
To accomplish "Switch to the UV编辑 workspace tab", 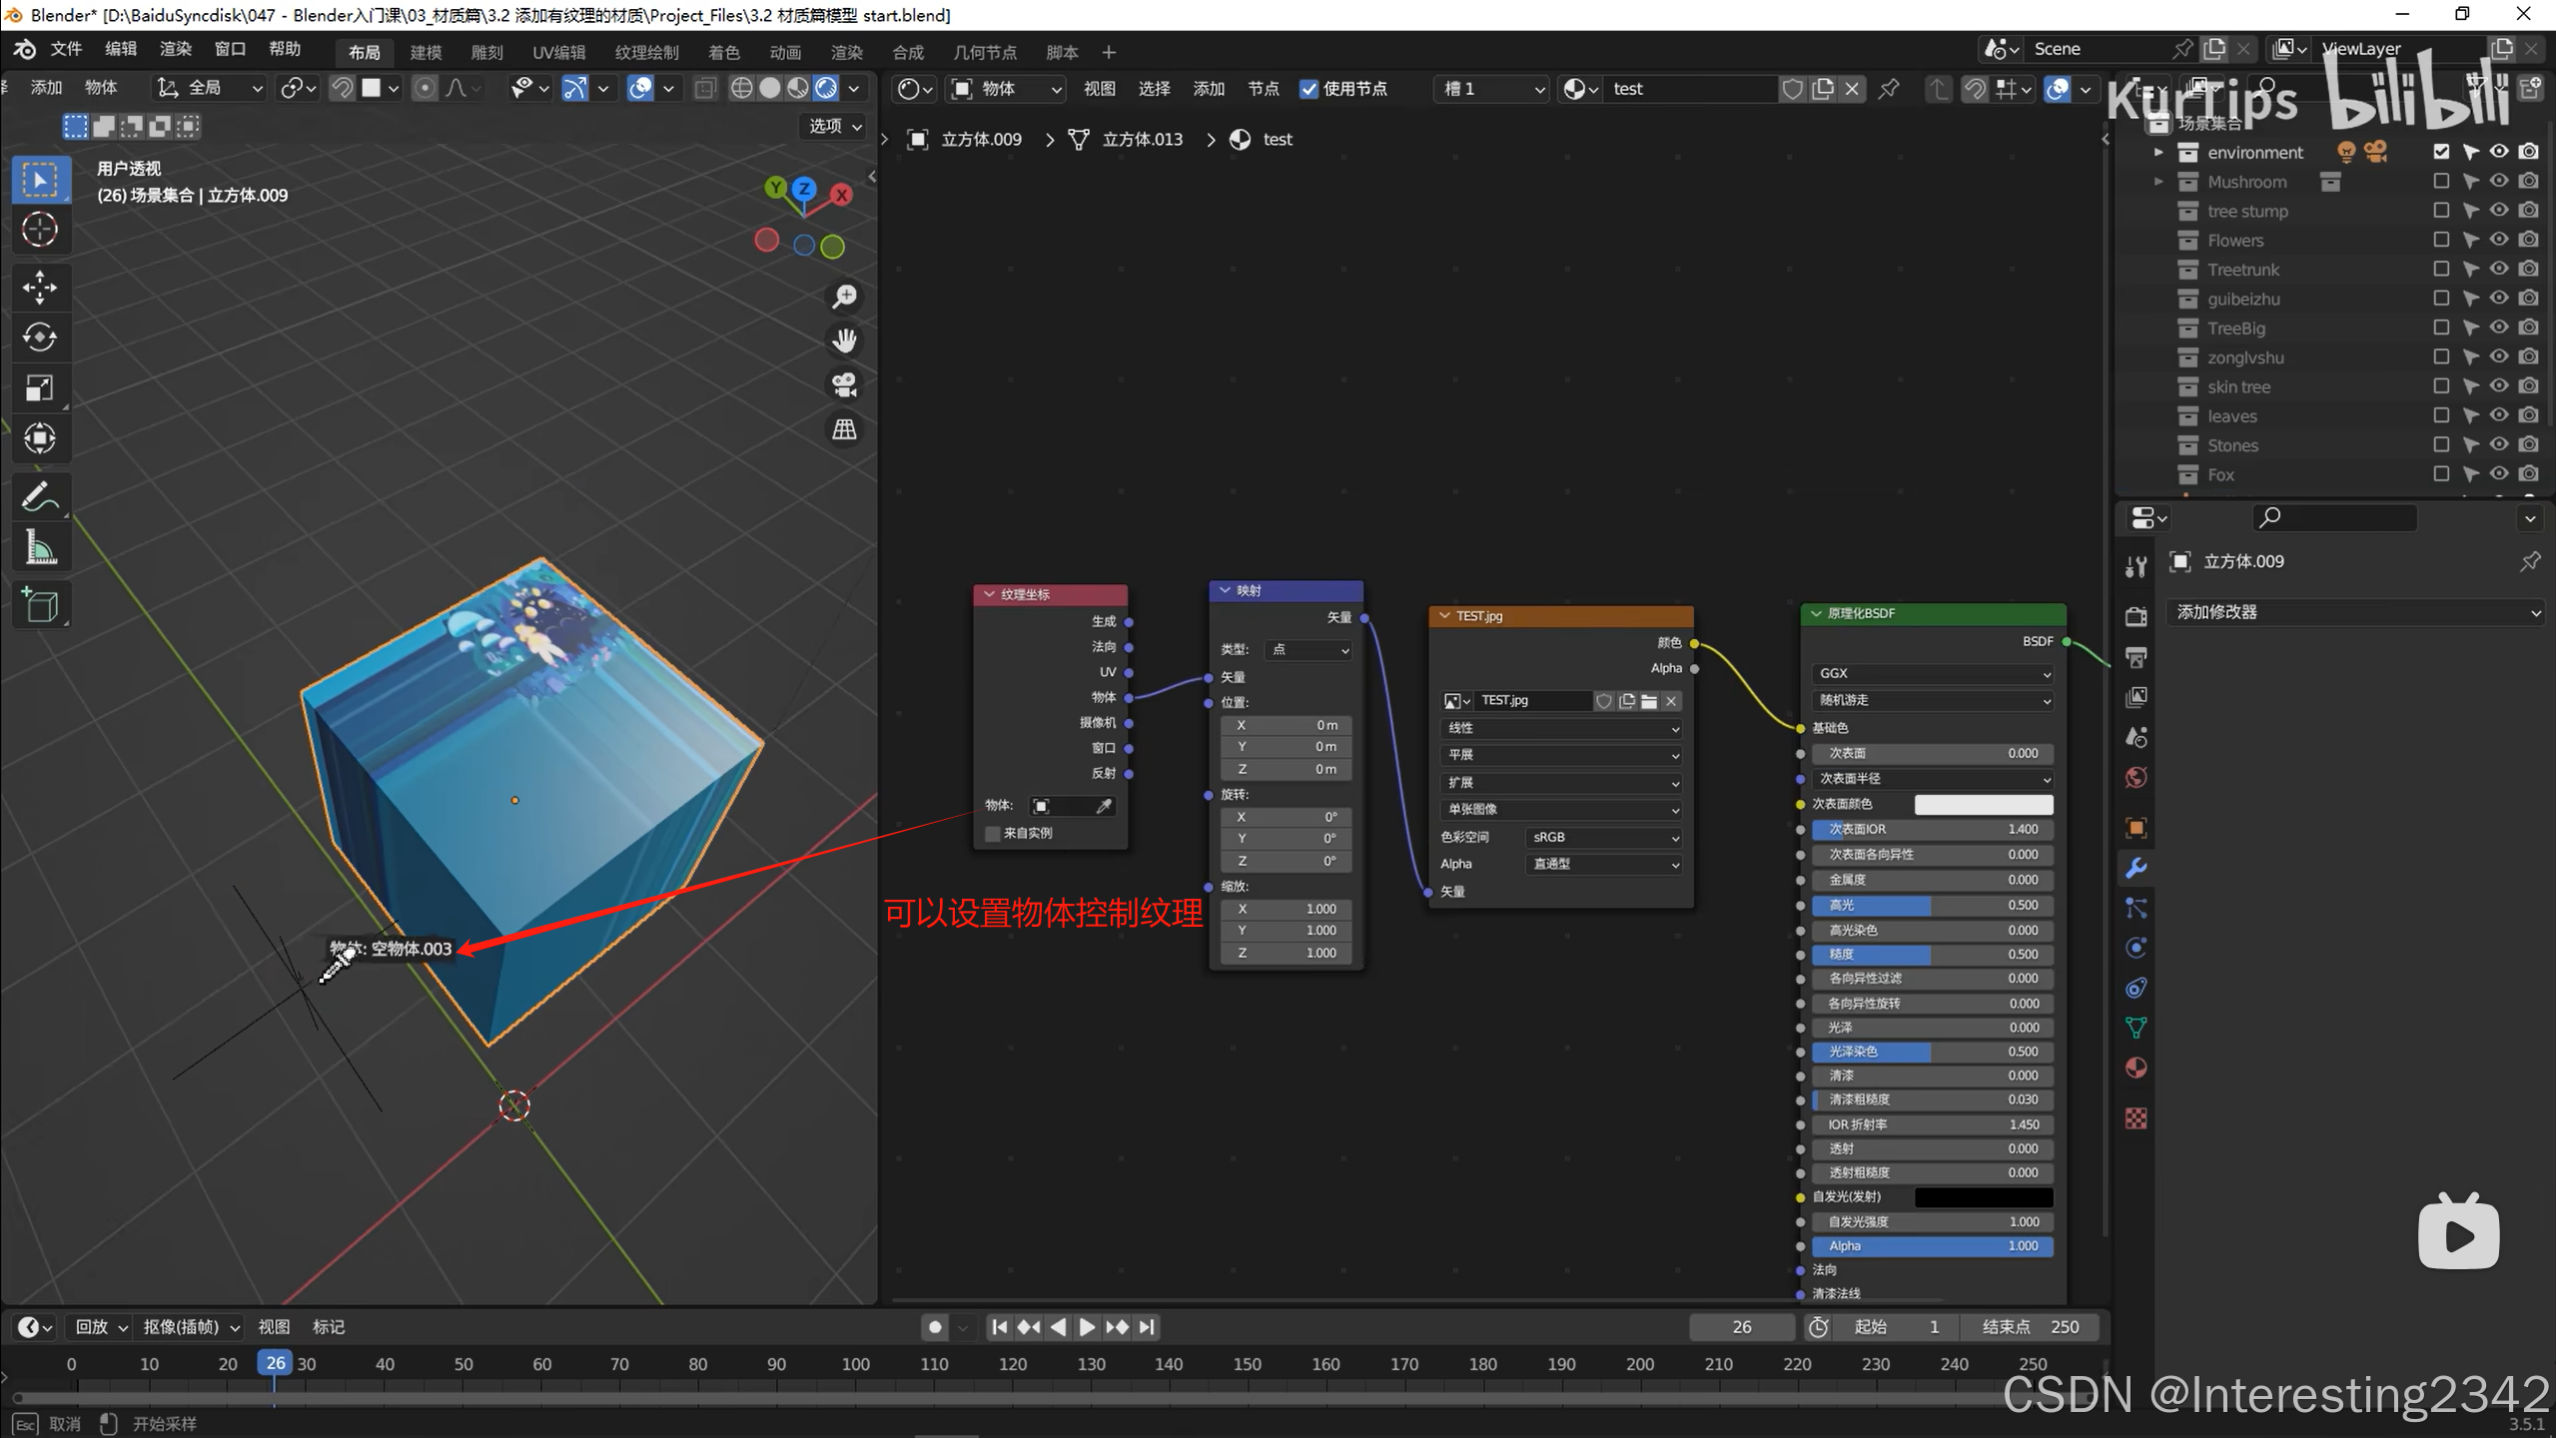I will click(558, 52).
